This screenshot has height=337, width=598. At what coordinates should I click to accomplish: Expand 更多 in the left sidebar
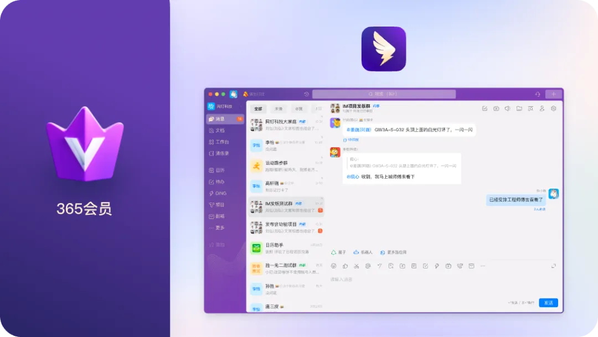coord(220,227)
